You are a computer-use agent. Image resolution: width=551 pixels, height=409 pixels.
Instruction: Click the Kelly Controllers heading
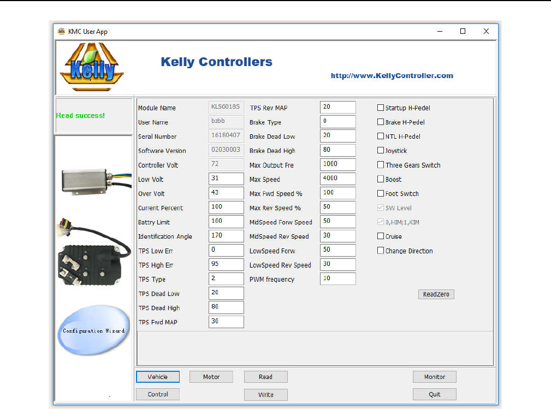216,62
